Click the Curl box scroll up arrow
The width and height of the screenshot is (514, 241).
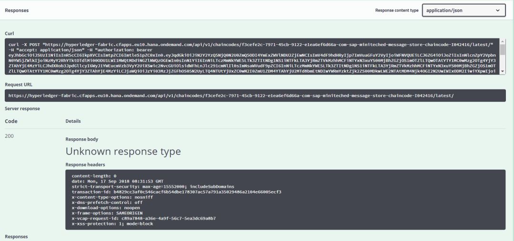tap(502, 40)
